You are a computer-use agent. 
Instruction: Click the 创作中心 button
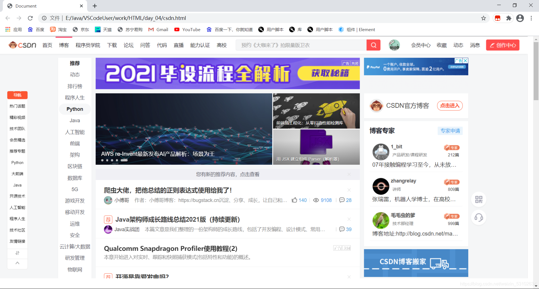click(503, 45)
